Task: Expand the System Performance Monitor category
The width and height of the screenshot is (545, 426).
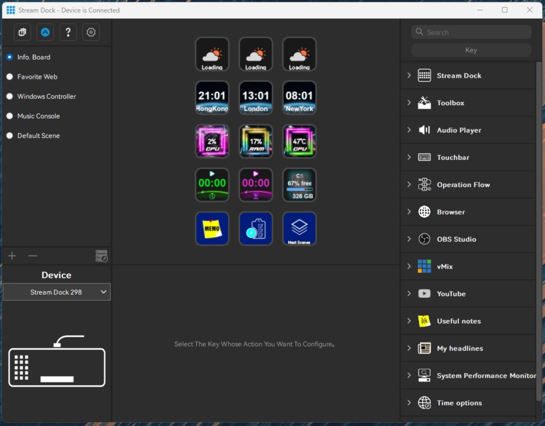Action: pyautogui.click(x=409, y=376)
